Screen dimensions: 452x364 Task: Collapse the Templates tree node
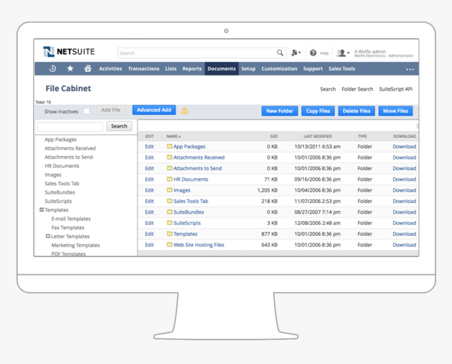[x=42, y=210]
